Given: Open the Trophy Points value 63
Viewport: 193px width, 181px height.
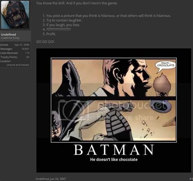Looking at the screenshot, I should (x=28, y=57).
